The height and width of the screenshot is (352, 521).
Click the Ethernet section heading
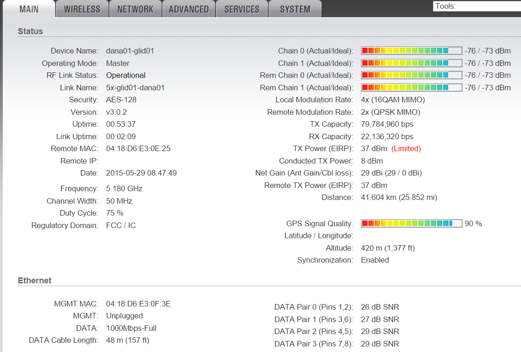coord(35,280)
